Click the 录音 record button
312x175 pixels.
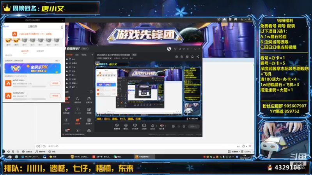(x=52, y=152)
